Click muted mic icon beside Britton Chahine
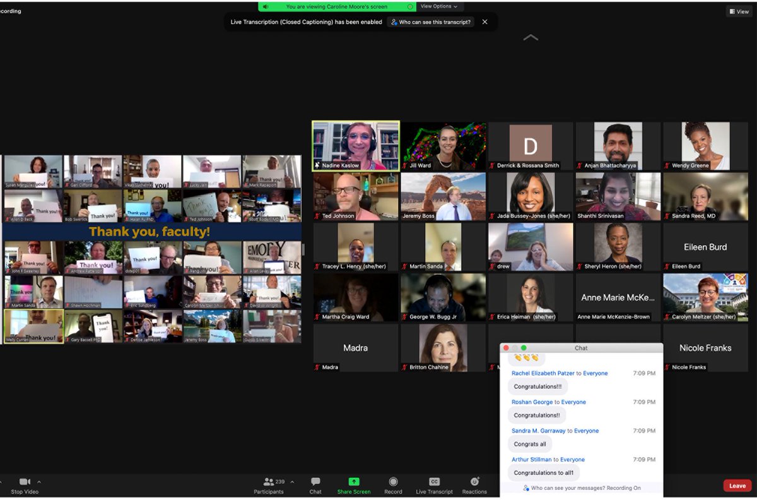This screenshot has width=757, height=500. (x=404, y=367)
